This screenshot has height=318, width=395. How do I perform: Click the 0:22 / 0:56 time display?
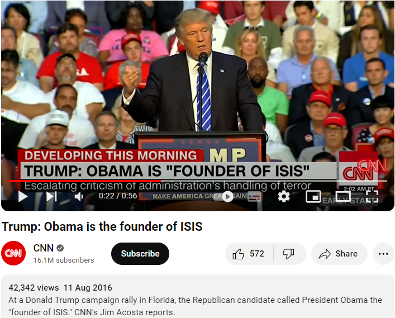118,196
